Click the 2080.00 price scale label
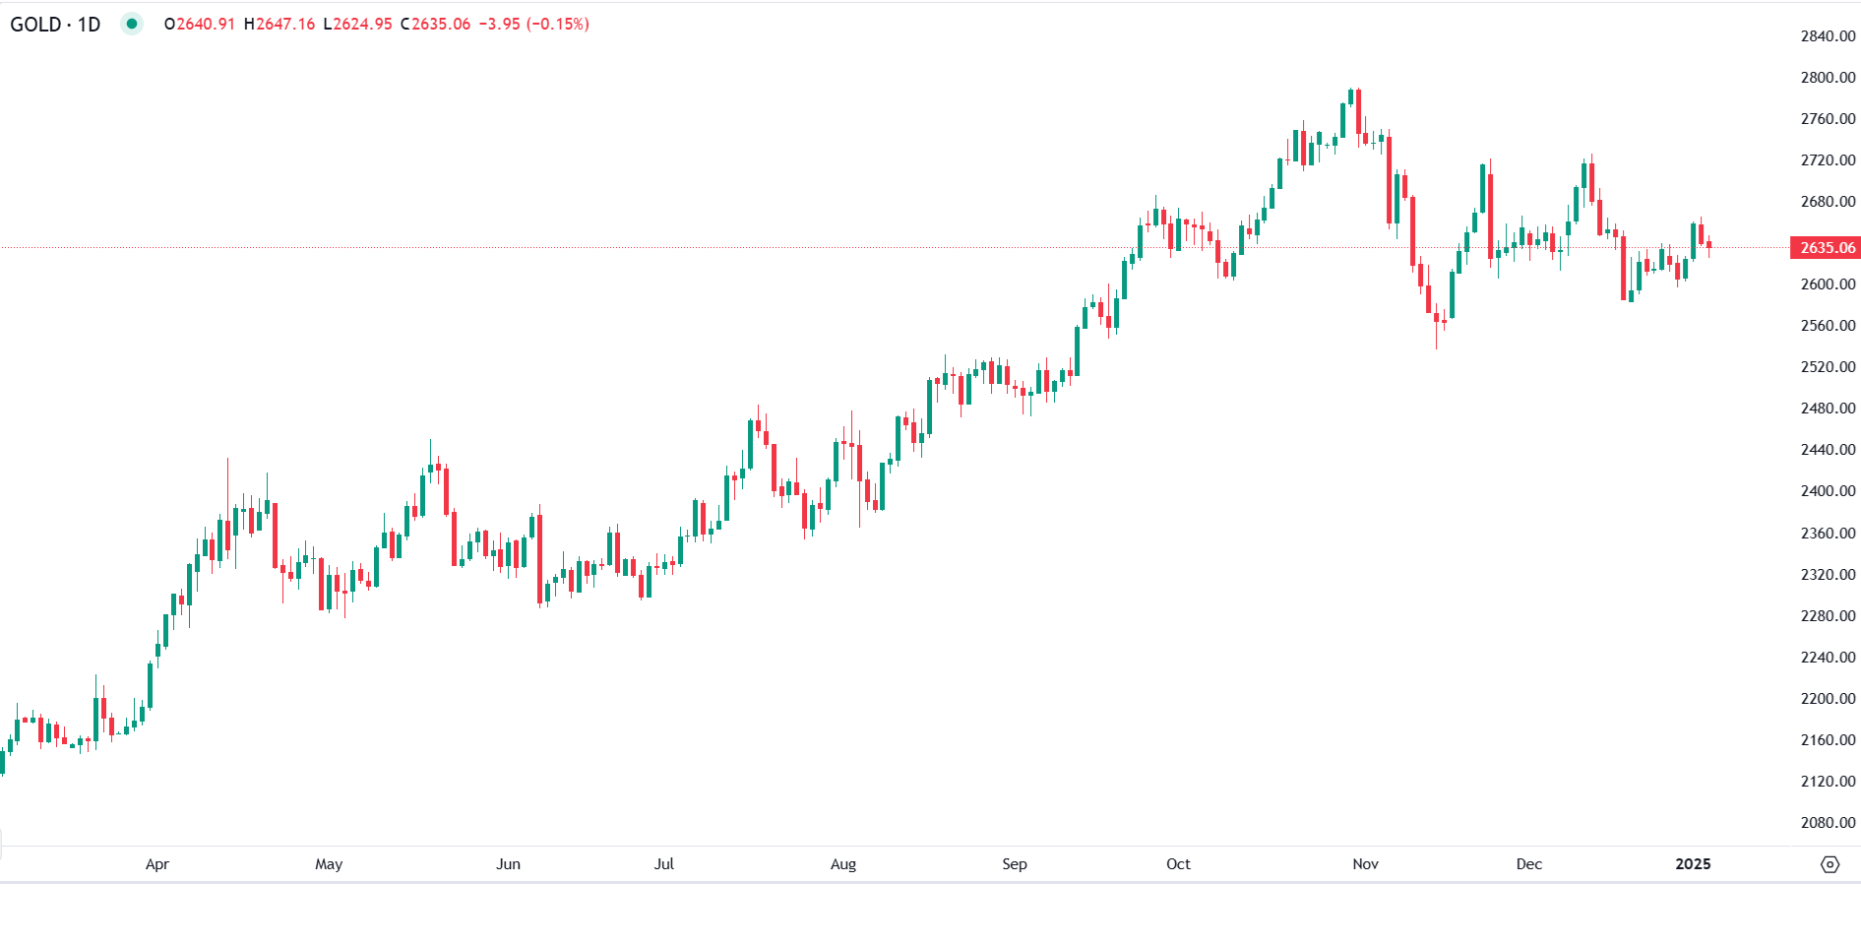Viewport: 1861px width, 947px height. 1828,823
